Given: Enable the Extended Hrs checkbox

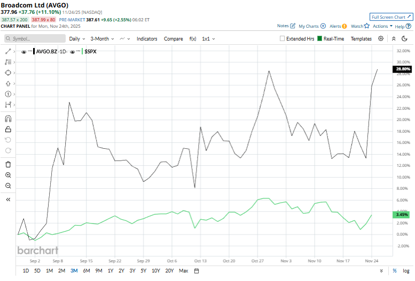Looking at the screenshot, I should tap(283, 39).
